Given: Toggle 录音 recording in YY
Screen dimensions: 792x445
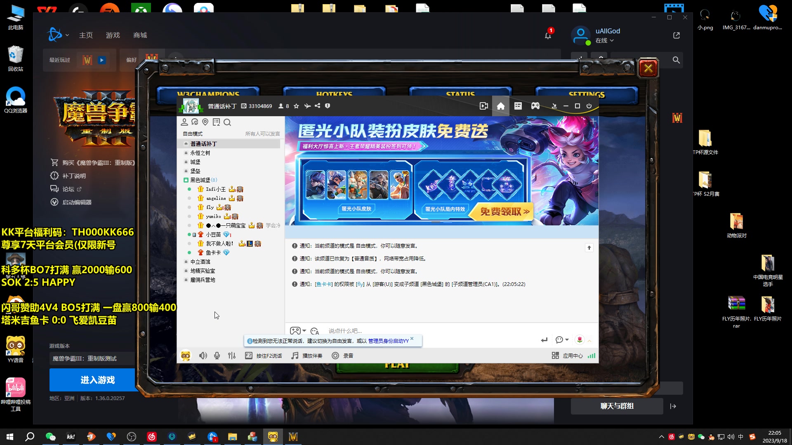Looking at the screenshot, I should [342, 356].
